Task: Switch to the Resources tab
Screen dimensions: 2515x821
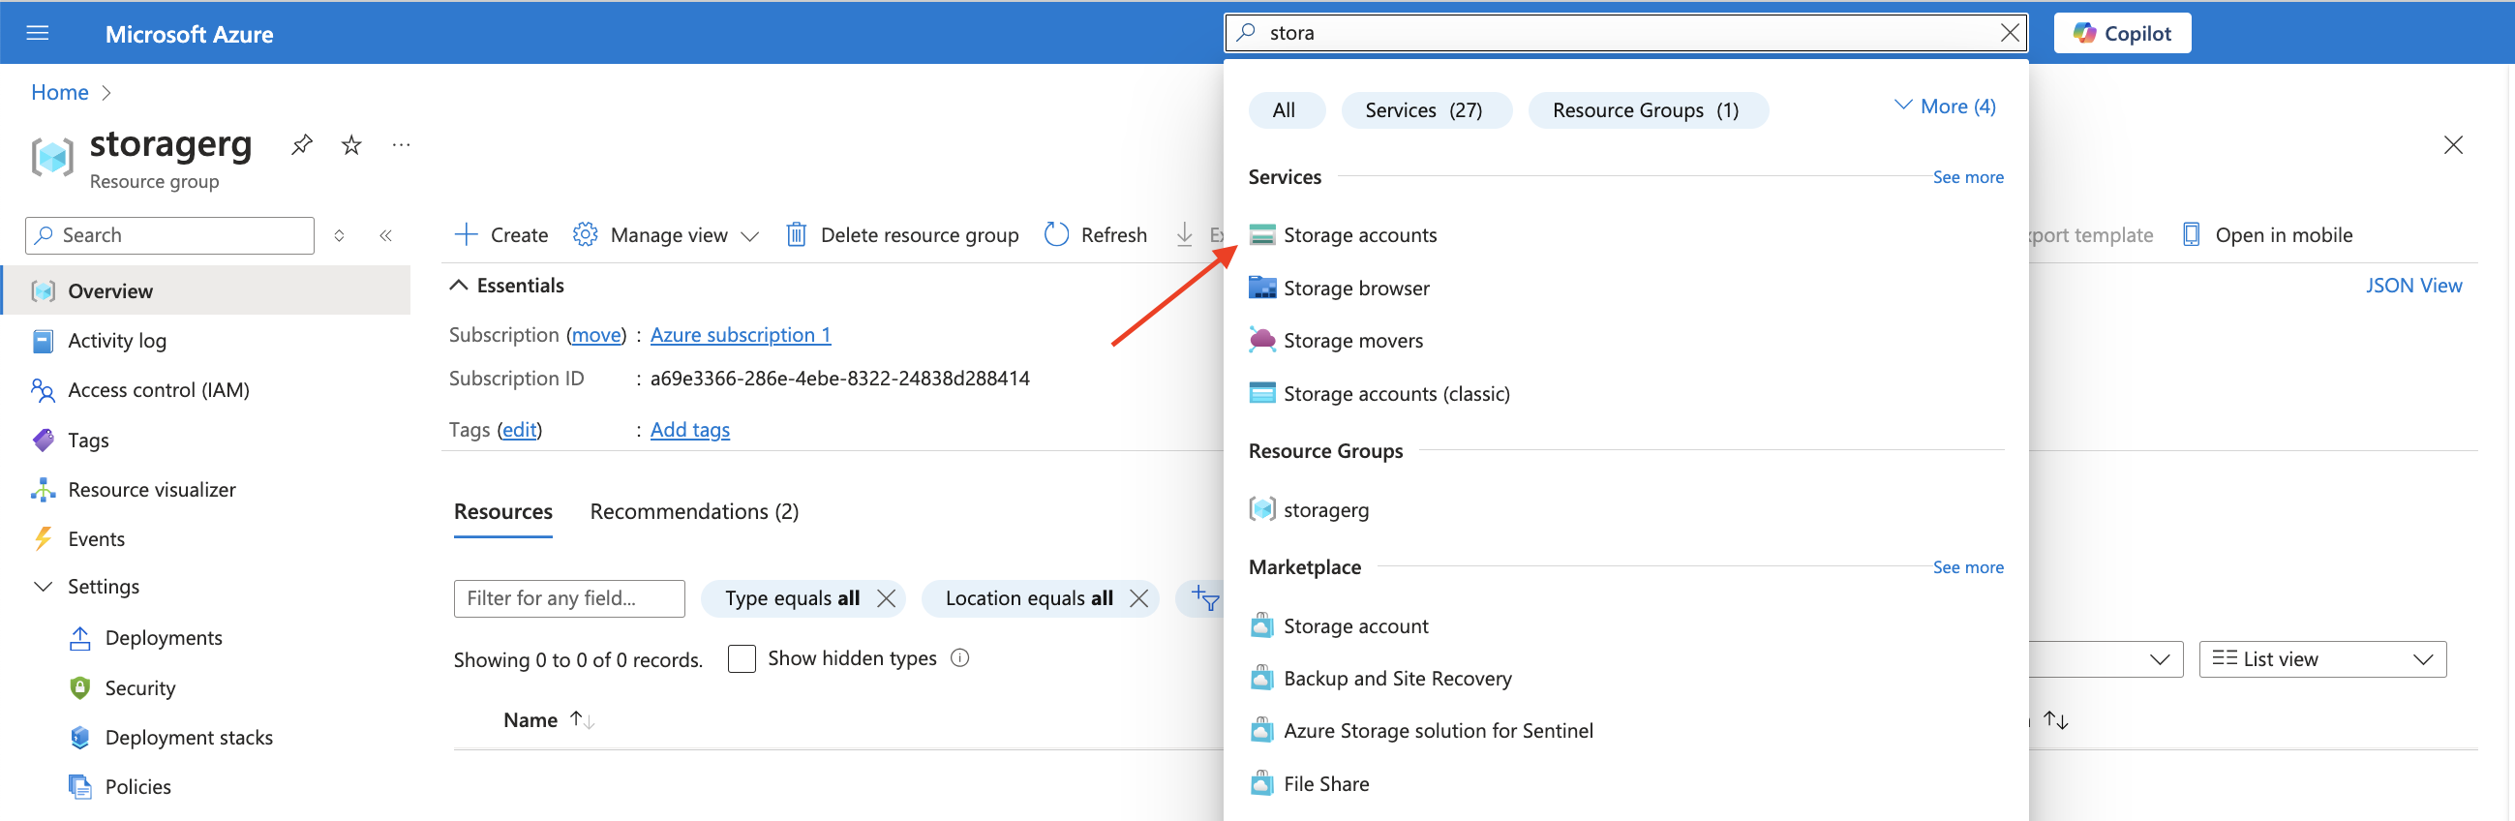Action: [502, 512]
